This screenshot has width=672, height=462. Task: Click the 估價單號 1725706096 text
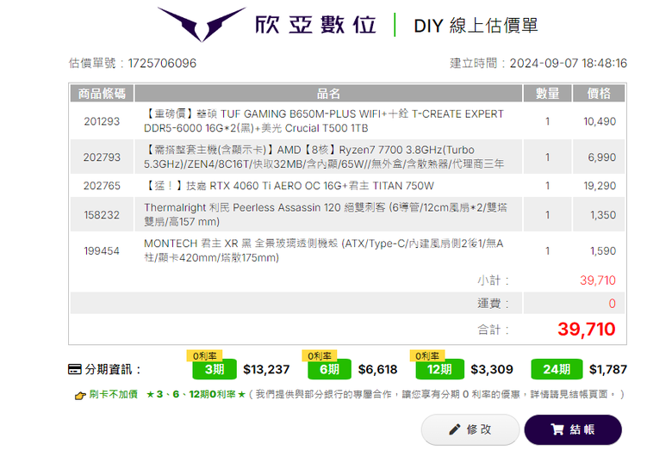(133, 64)
